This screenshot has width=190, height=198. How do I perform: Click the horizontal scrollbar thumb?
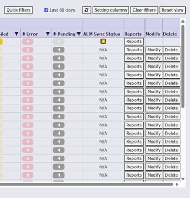point(86,184)
